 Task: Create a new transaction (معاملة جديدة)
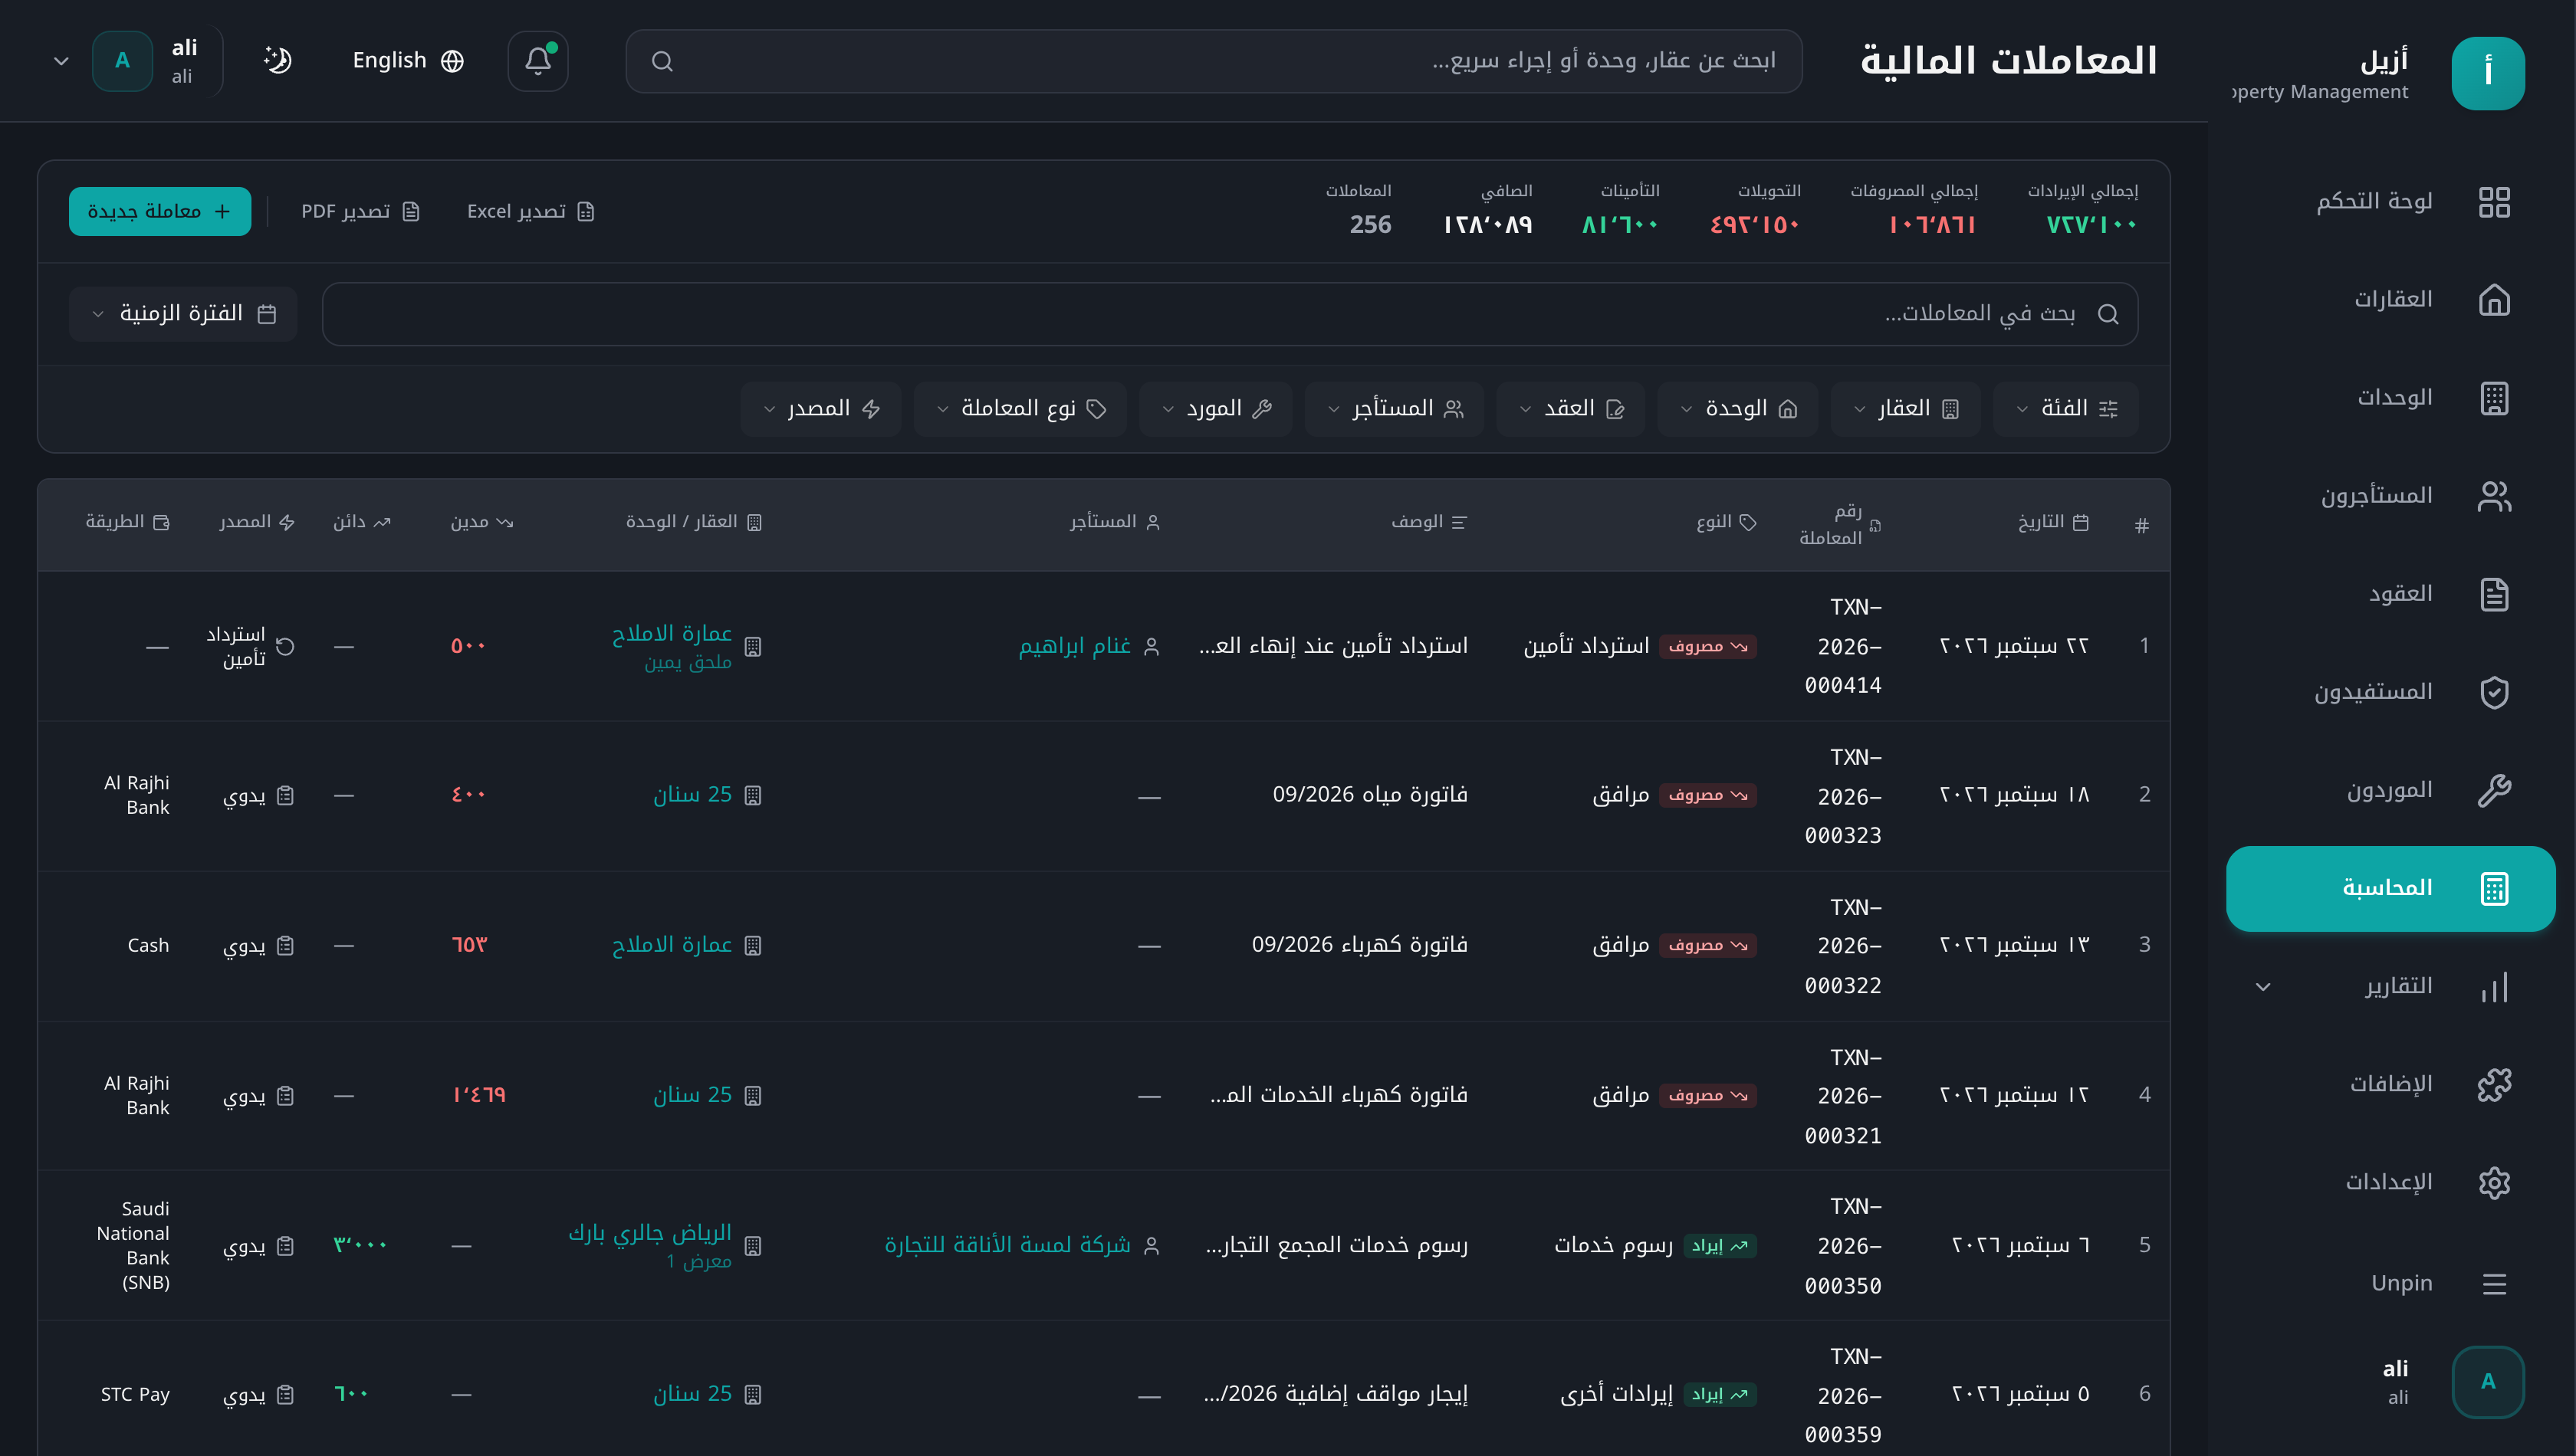tap(160, 211)
